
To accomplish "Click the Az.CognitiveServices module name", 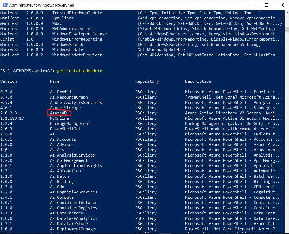I will 73,192.
